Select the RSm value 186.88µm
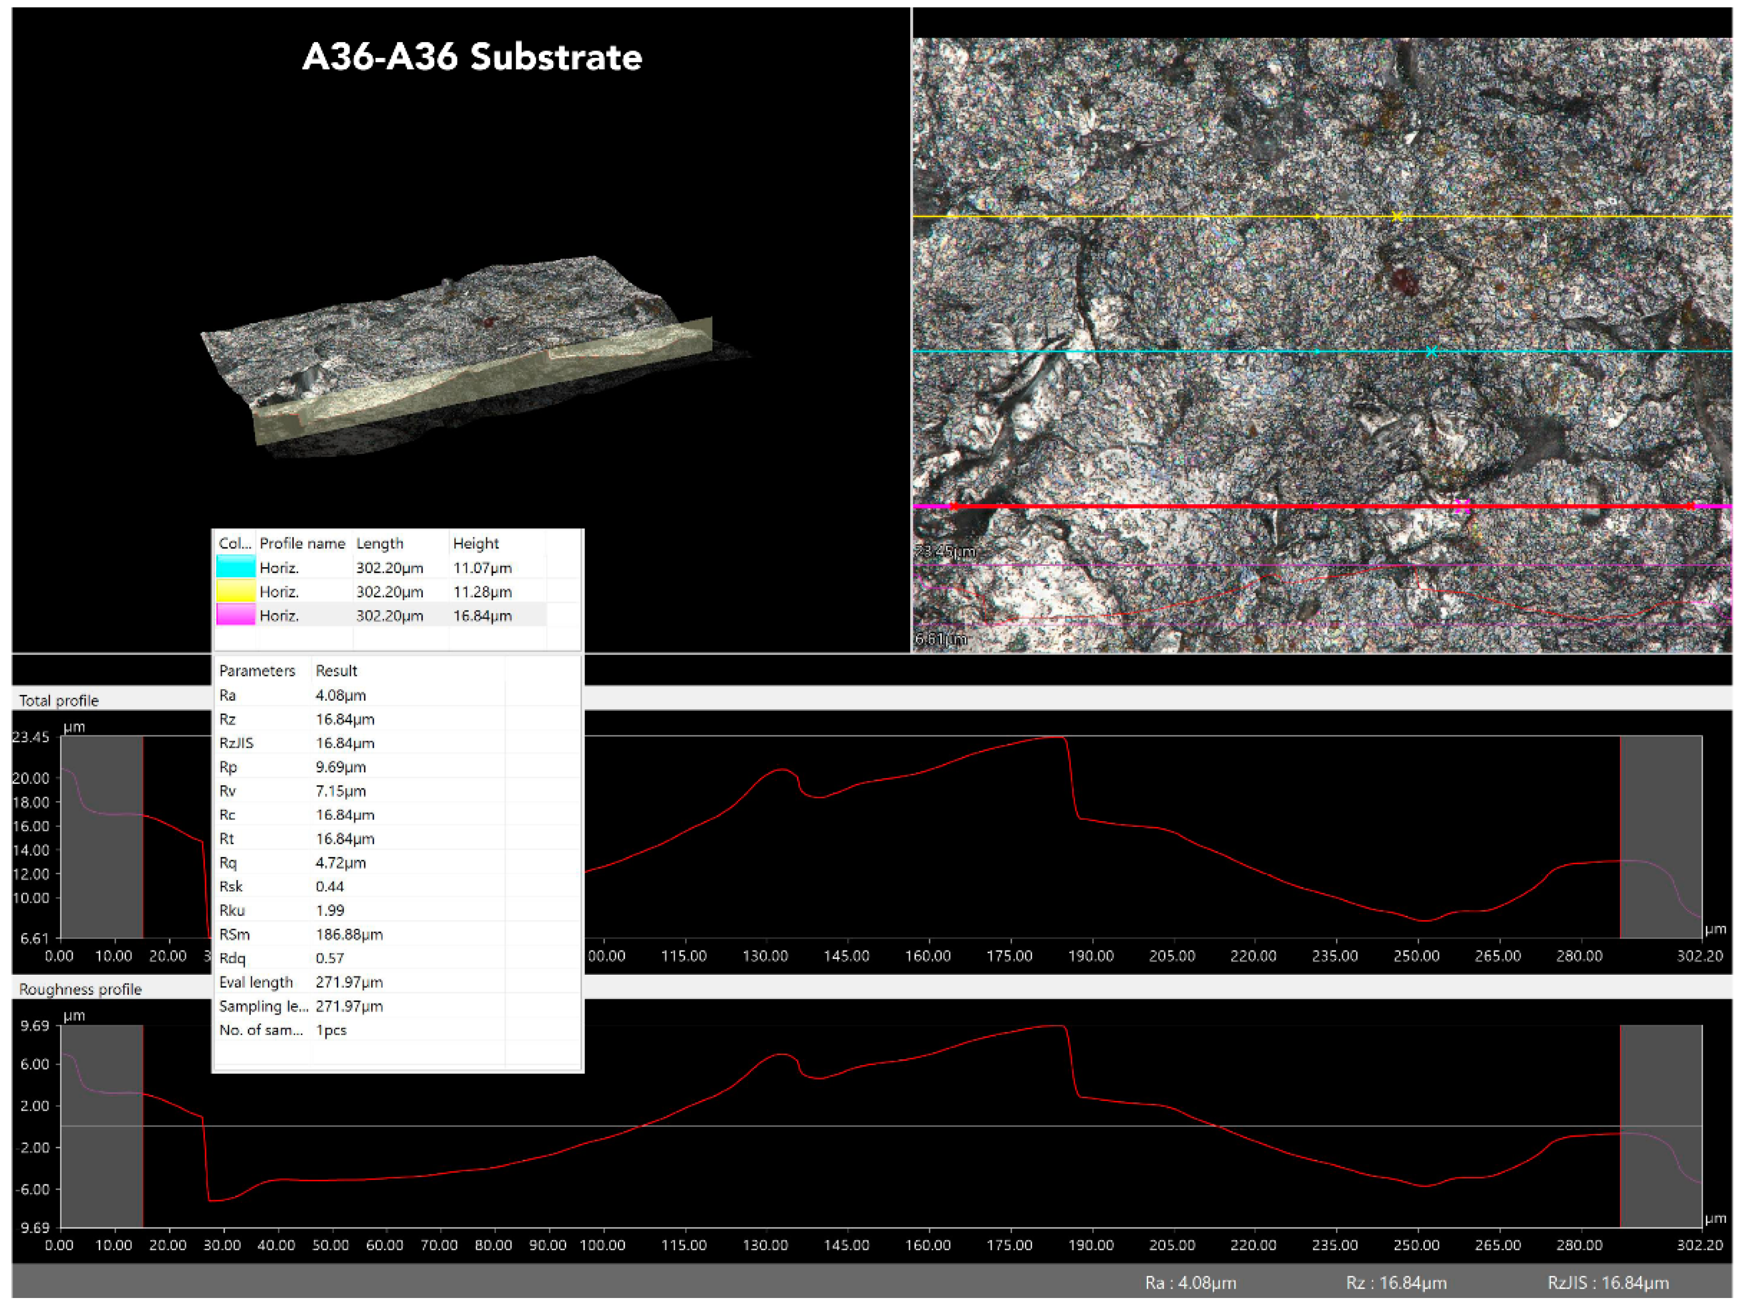This screenshot has width=1744, height=1308. tap(349, 934)
